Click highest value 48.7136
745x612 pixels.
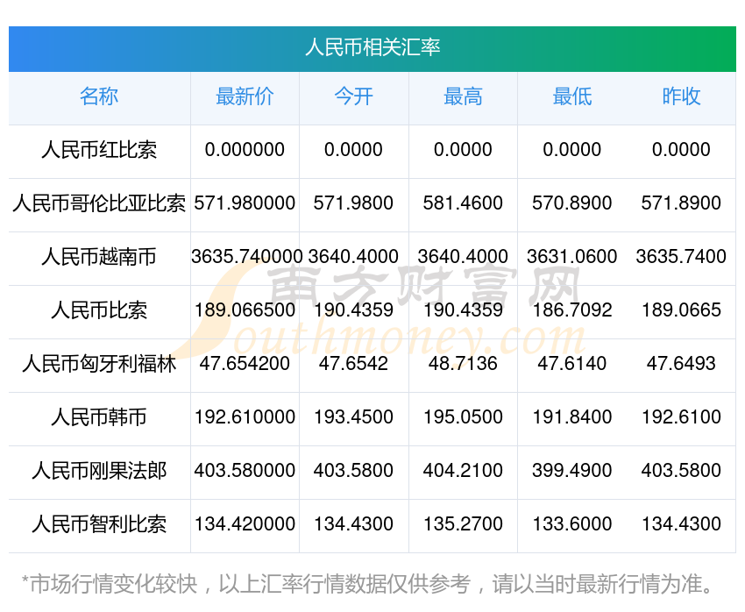point(463,364)
